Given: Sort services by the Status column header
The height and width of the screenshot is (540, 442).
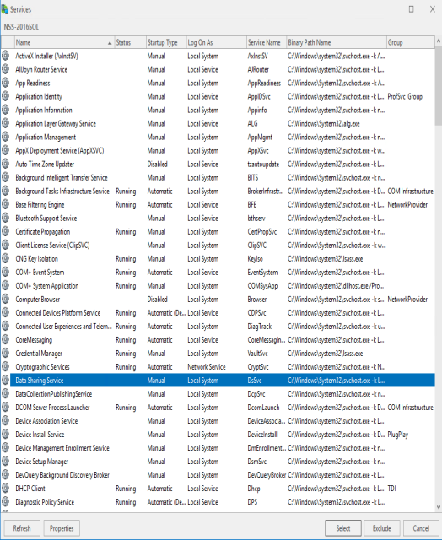Looking at the screenshot, I should pos(130,42).
